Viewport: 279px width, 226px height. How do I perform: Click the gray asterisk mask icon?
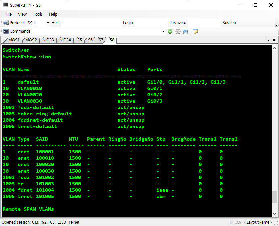178,31
